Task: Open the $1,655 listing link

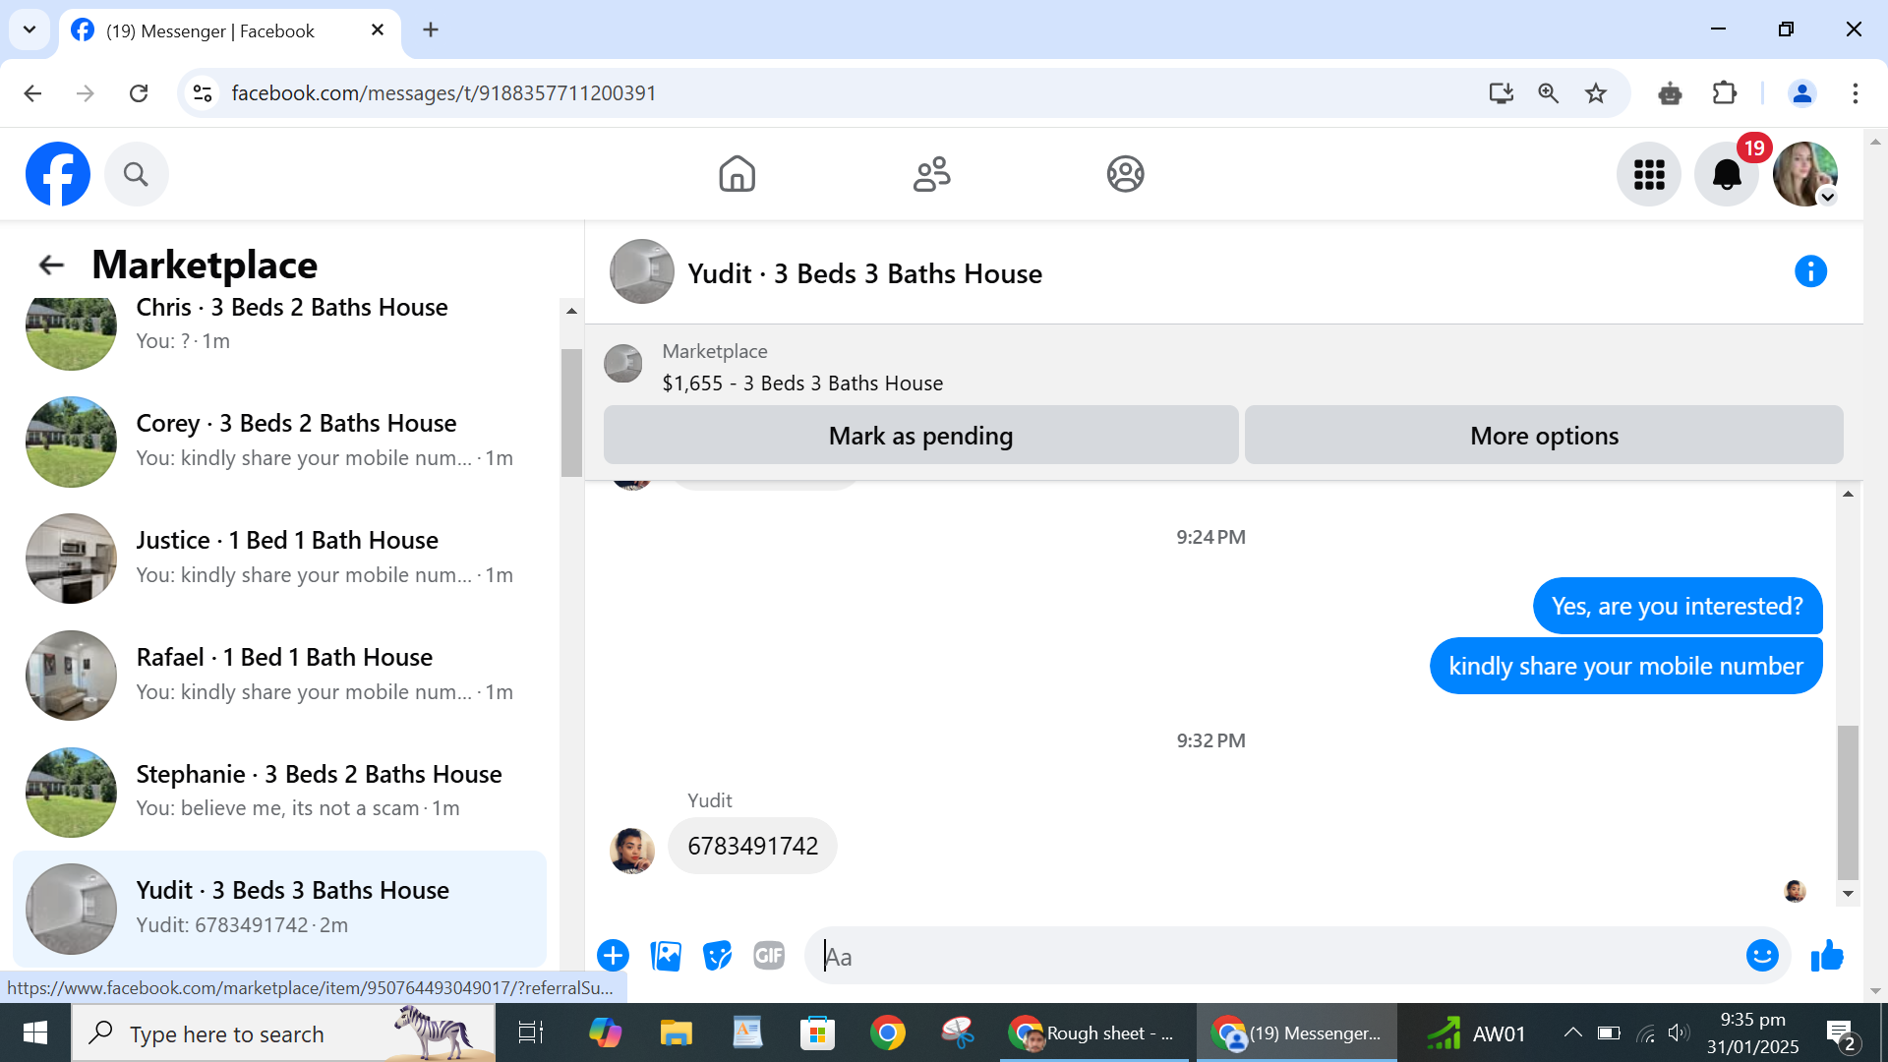Action: tap(802, 383)
